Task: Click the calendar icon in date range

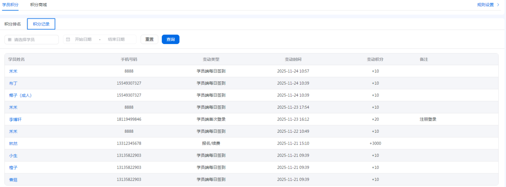Action: point(68,39)
